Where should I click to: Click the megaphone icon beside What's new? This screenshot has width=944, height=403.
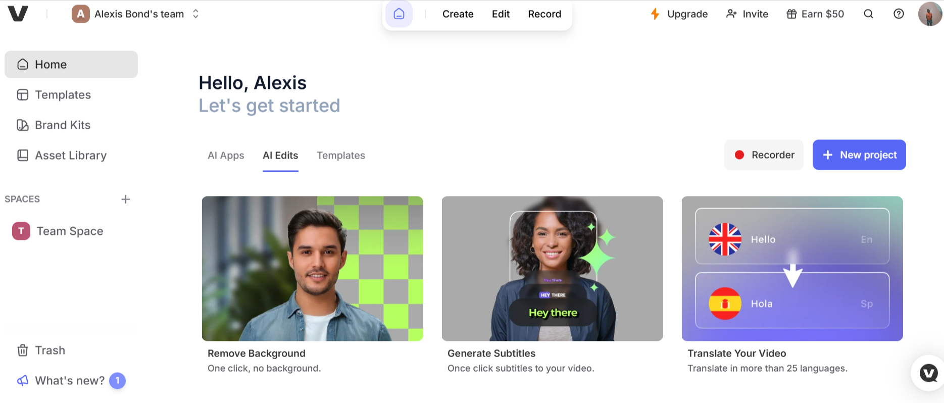pos(23,381)
